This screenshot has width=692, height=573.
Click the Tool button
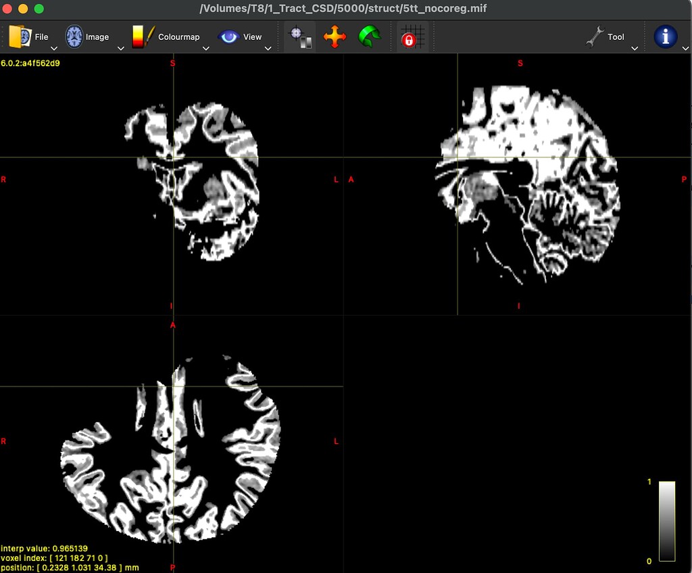click(x=615, y=36)
